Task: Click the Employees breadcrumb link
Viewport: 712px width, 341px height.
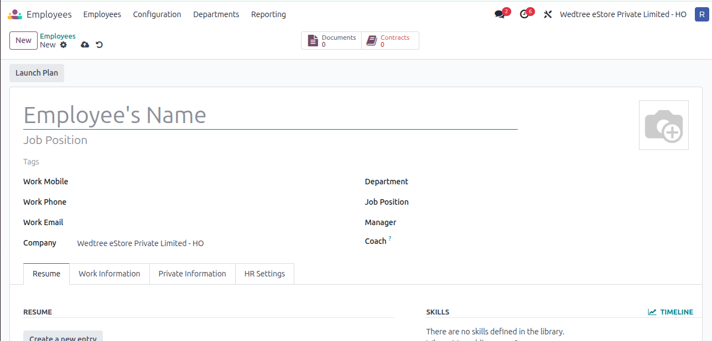Action: [58, 36]
